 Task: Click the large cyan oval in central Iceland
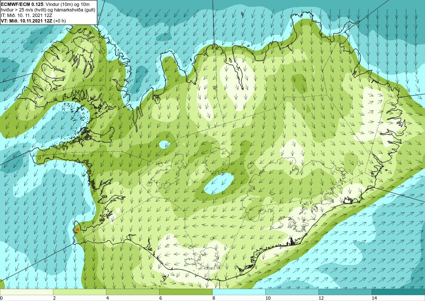218,184
